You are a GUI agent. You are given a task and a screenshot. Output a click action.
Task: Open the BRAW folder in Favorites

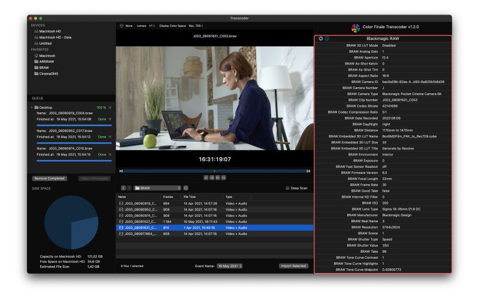(x=41, y=68)
